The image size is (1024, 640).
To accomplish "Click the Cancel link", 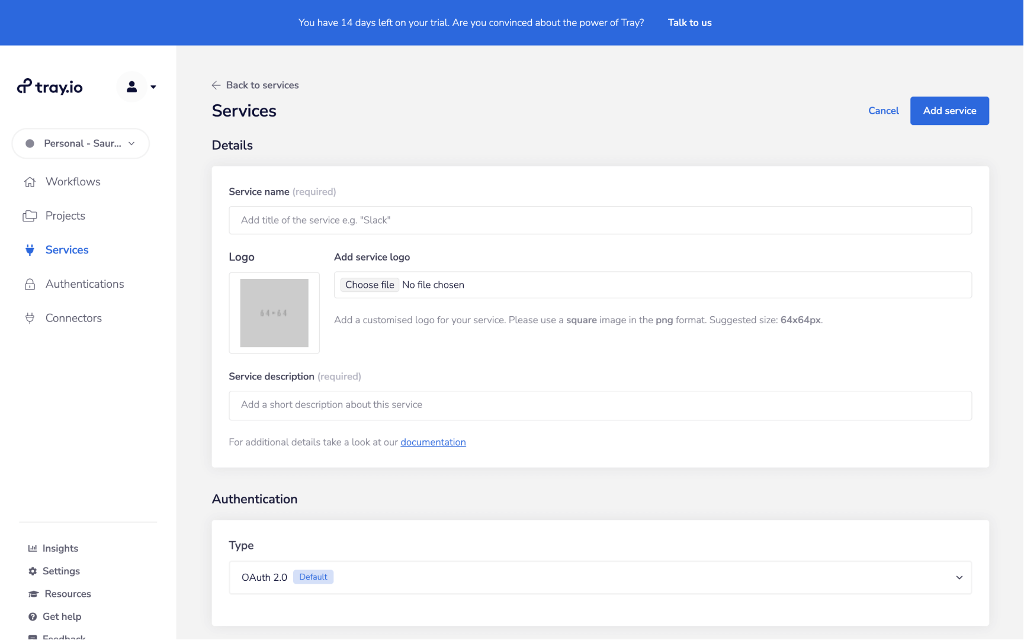I will (883, 111).
